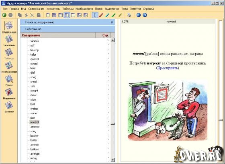Image resolution: width=225 pixels, height=164 pixels.
Task: Toggle the text cursor selection tool
Action: click(95, 15)
